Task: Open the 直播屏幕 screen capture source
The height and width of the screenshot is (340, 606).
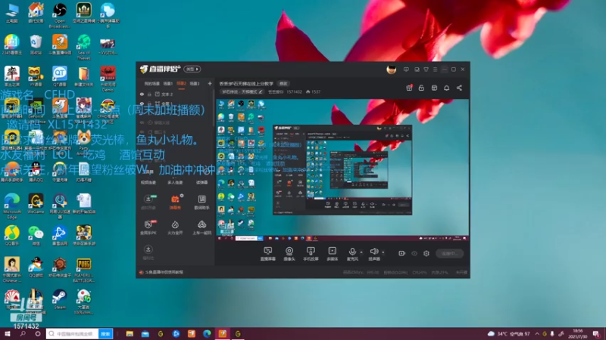Action: click(x=267, y=254)
